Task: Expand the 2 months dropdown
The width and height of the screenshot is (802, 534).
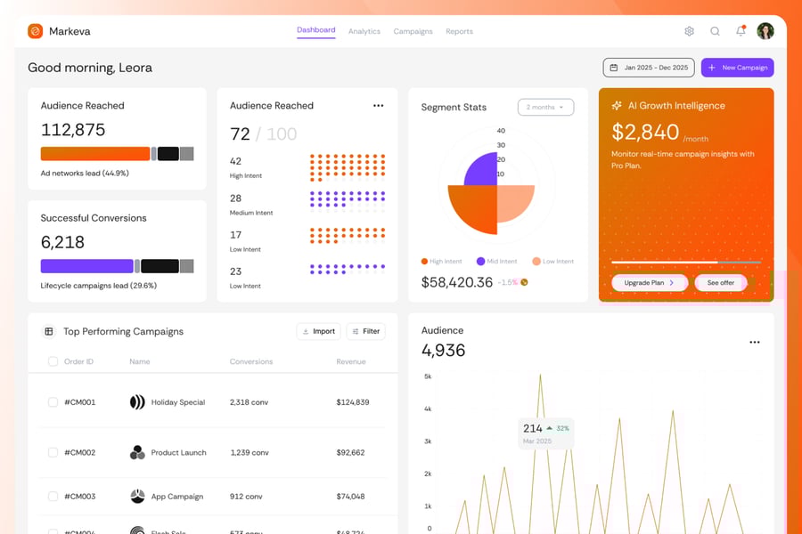Action: point(545,108)
